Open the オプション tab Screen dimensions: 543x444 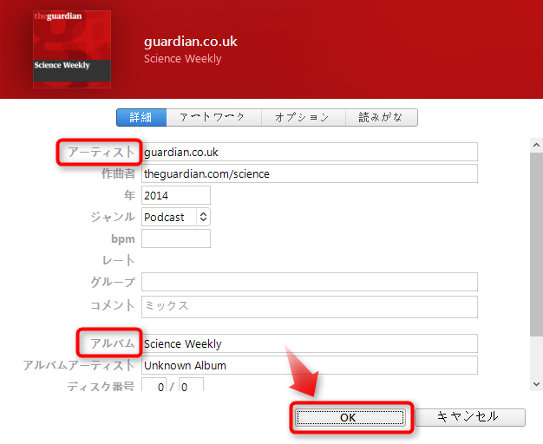(x=304, y=117)
